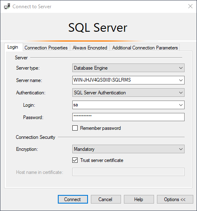Click the Connection Security heading
This screenshot has width=197, height=211.
tap(36, 137)
